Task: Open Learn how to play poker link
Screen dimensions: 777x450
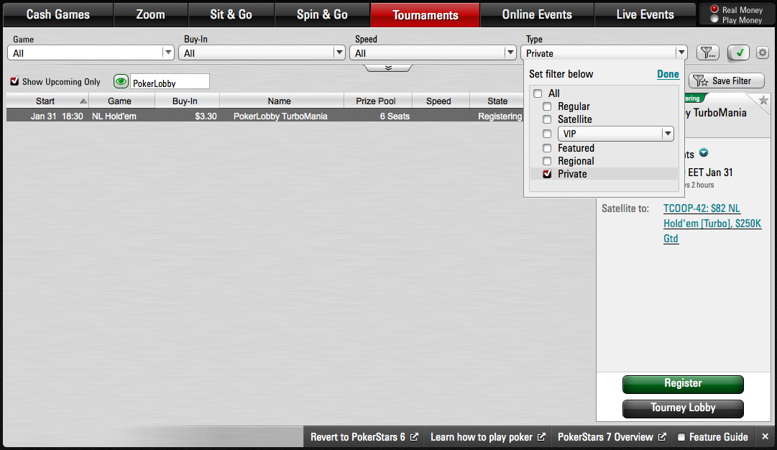Action: tap(487, 436)
